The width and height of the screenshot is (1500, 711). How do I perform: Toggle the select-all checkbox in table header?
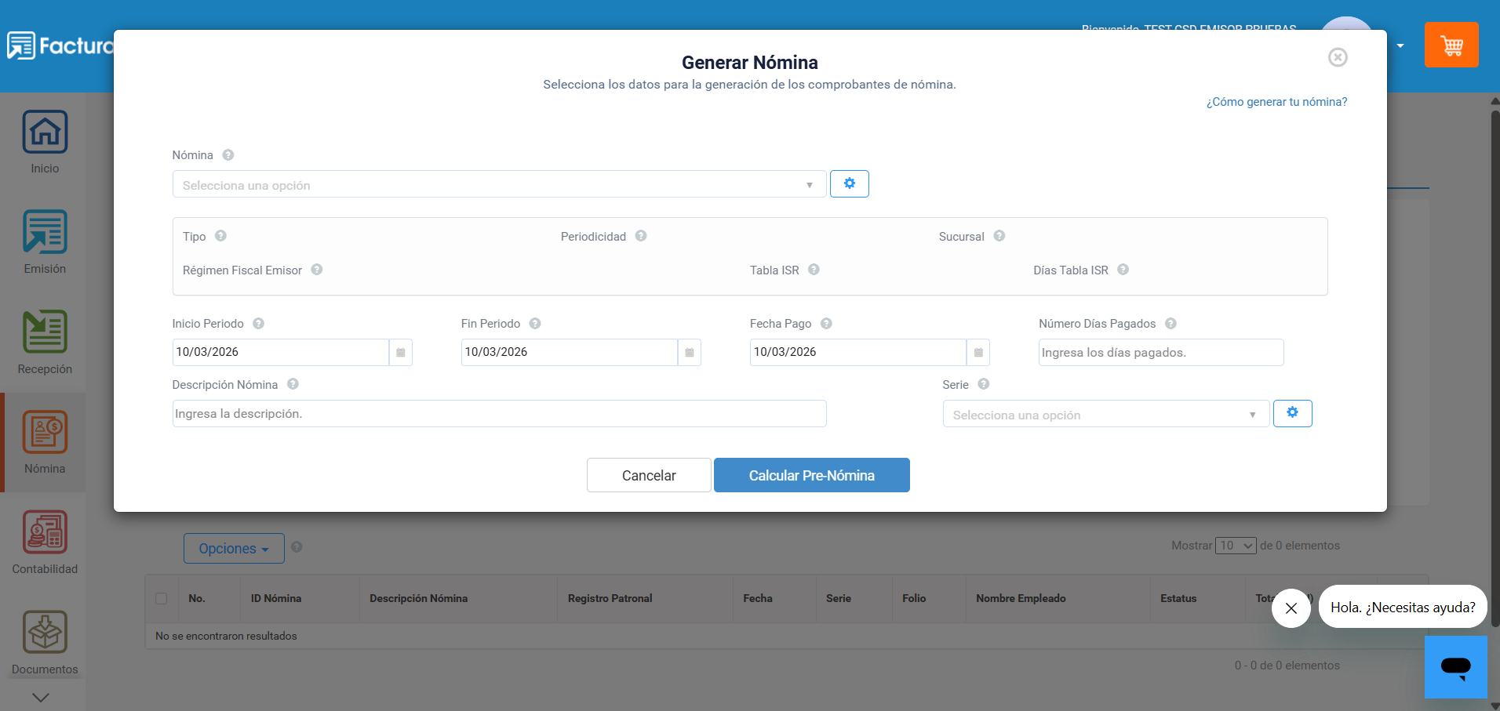tap(162, 598)
